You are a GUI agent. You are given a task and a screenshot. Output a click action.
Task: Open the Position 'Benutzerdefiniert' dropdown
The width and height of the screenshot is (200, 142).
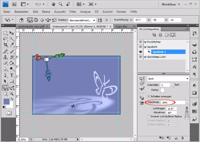(82, 20)
